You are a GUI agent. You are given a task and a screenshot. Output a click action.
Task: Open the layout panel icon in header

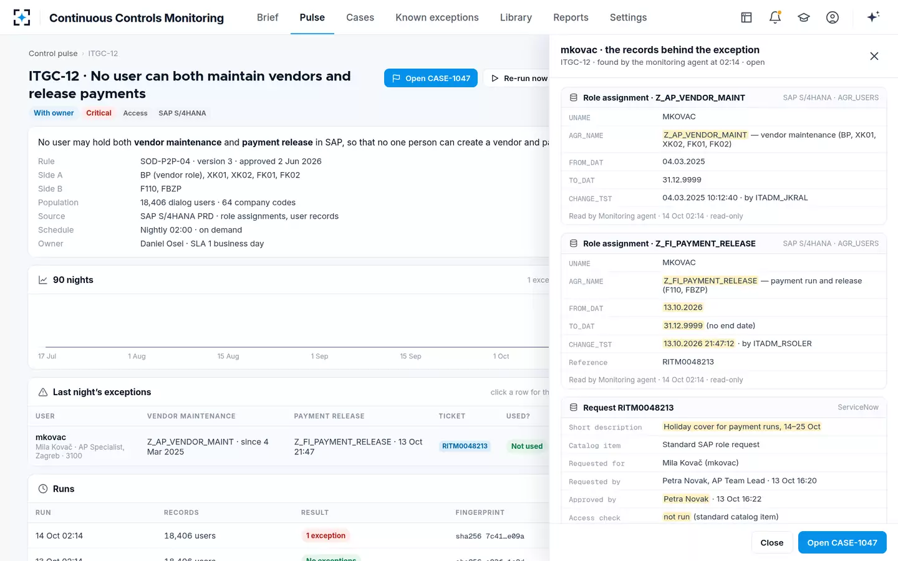[x=746, y=17]
